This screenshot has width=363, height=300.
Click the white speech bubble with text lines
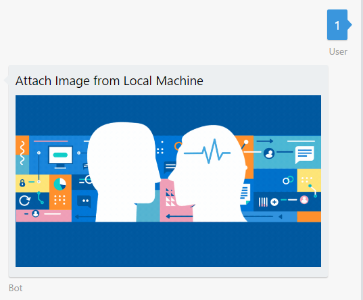tap(305, 155)
